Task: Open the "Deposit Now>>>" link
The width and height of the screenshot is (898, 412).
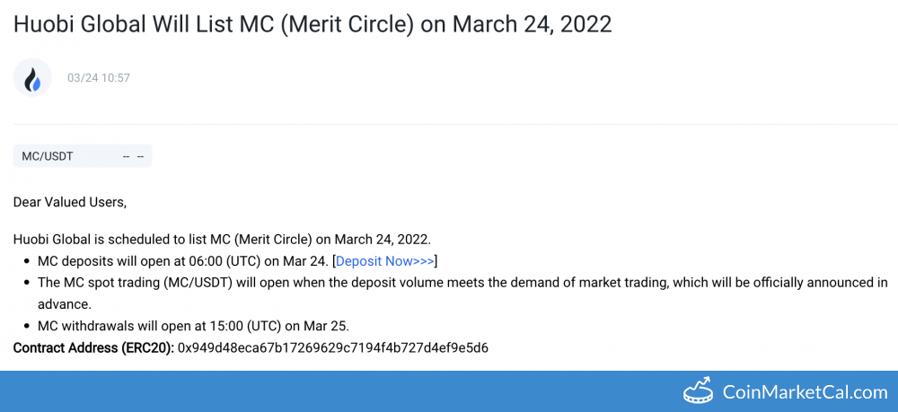Action: pyautogui.click(x=385, y=261)
